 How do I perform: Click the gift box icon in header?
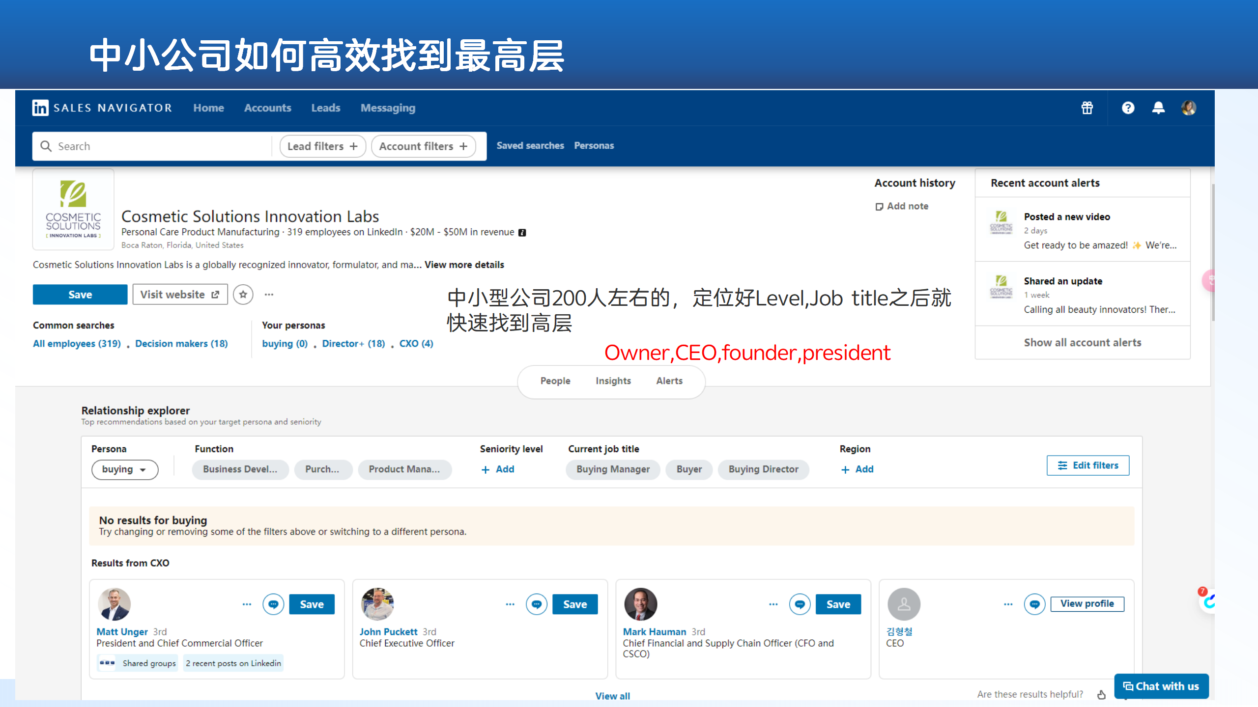coord(1087,108)
